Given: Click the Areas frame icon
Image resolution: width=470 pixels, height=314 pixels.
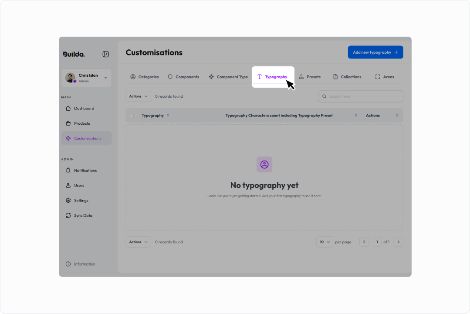Looking at the screenshot, I should click(x=378, y=77).
